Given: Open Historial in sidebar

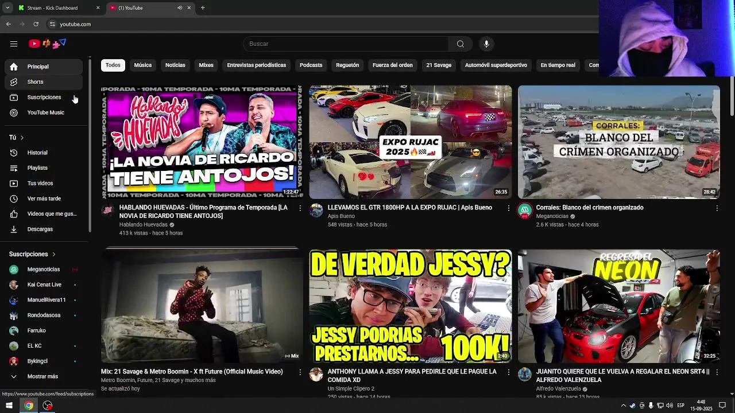Looking at the screenshot, I should pos(44,153).
